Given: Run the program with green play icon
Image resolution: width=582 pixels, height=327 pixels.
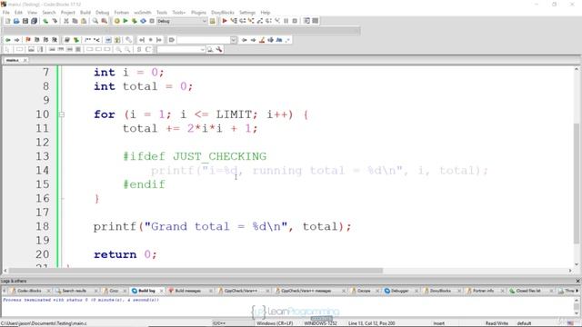Looking at the screenshot, I should tap(125, 21).
